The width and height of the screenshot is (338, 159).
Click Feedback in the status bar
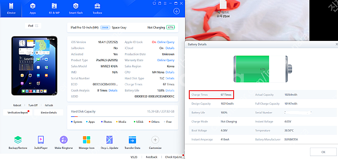(152, 157)
